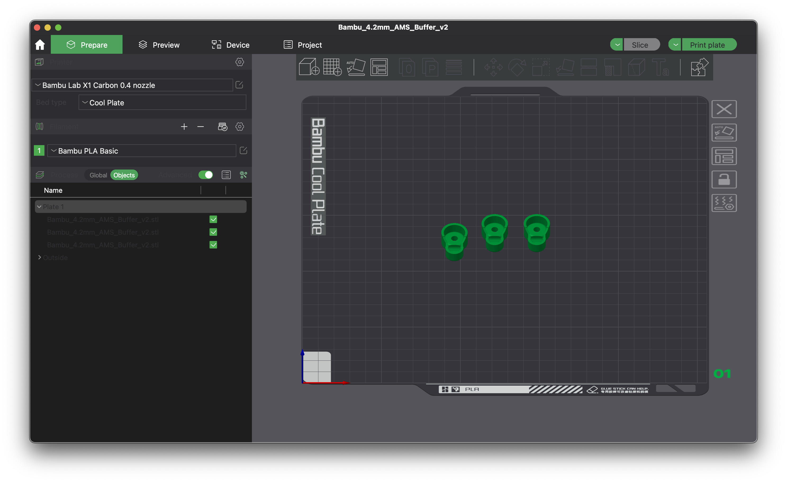Select the first green buffer model
This screenshot has height=482, width=787.
454,242
